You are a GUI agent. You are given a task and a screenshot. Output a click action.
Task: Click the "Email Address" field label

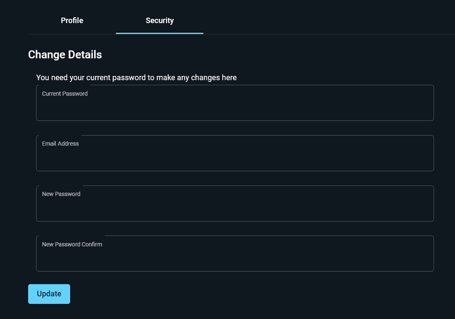[x=60, y=144]
